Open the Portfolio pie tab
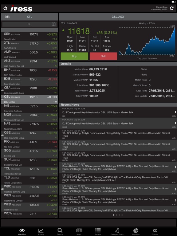Screen dimensions: 177x236 136,231
